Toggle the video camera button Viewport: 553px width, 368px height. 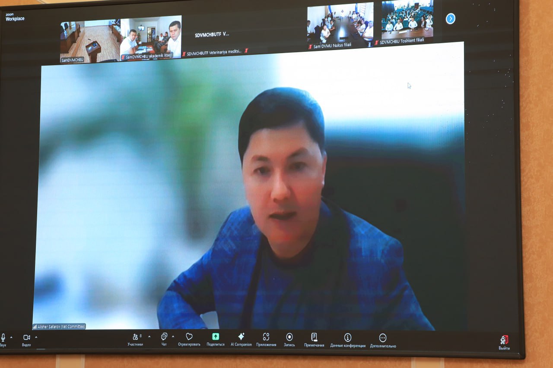[26, 340]
